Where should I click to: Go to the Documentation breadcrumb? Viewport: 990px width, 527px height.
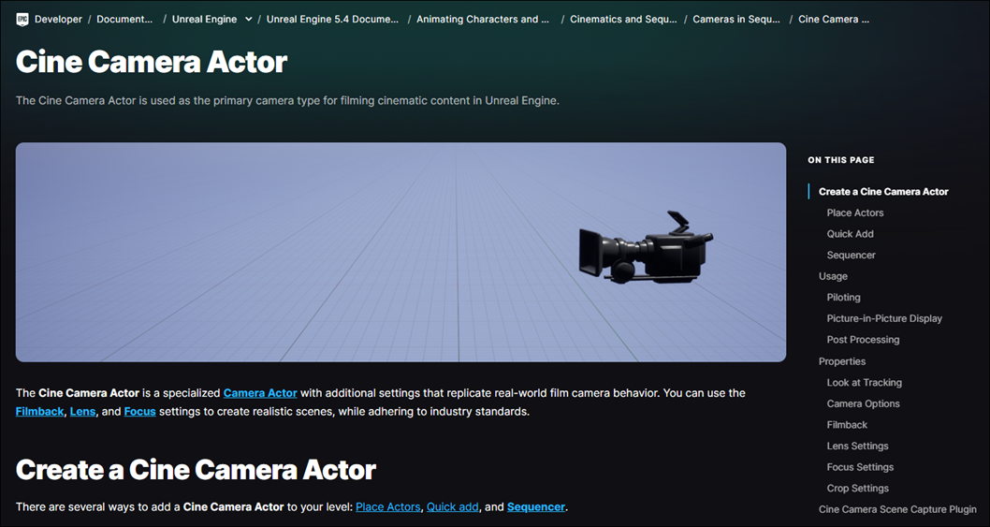[124, 19]
